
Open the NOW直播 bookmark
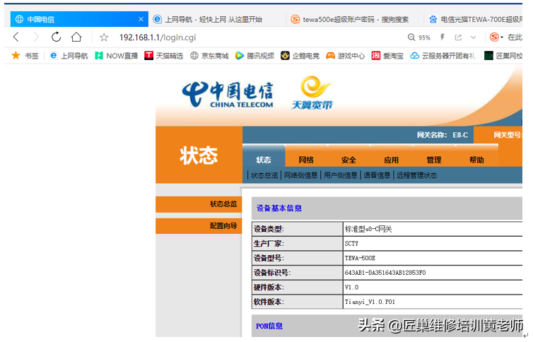pyautogui.click(x=116, y=56)
